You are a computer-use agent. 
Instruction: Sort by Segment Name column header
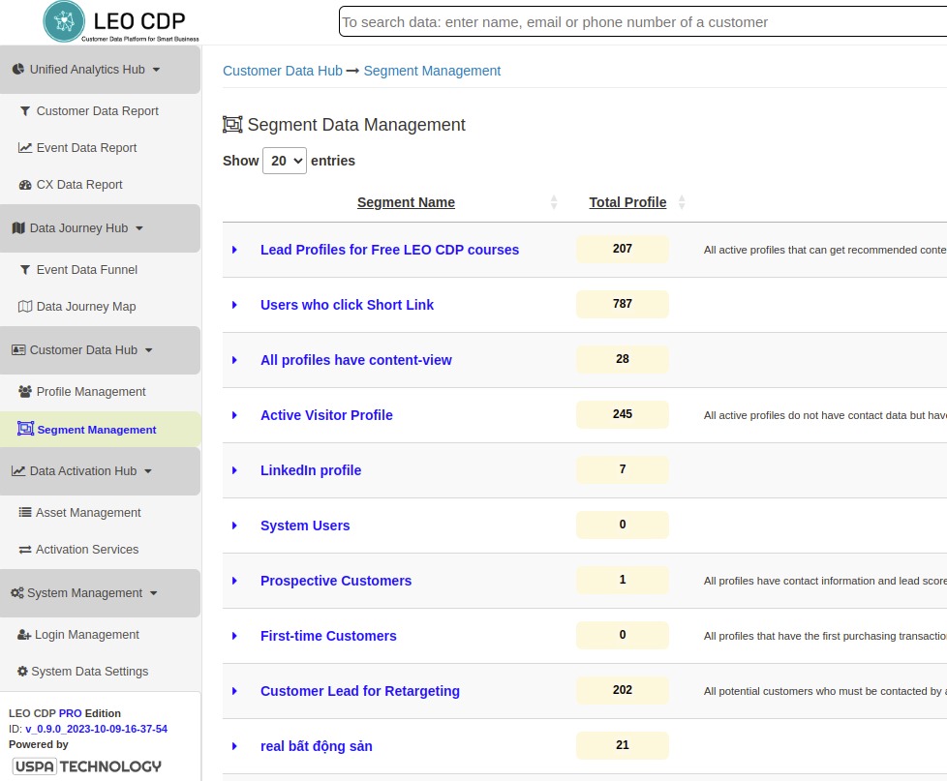[406, 202]
